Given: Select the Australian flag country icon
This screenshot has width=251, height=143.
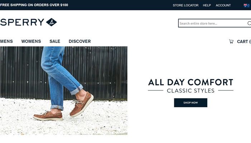Looking at the screenshot, I should tap(247, 5).
